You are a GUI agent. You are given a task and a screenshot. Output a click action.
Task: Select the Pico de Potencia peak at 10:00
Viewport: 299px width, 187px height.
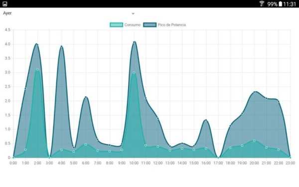pyautogui.click(x=134, y=42)
